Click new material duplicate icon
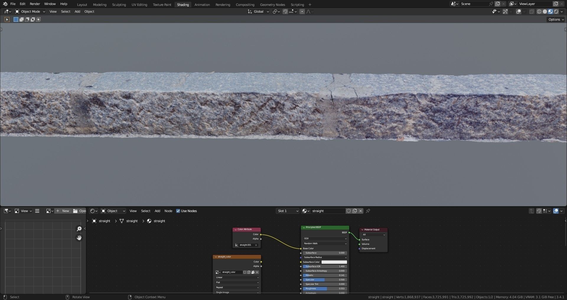The height and width of the screenshot is (300, 567). coord(355,211)
